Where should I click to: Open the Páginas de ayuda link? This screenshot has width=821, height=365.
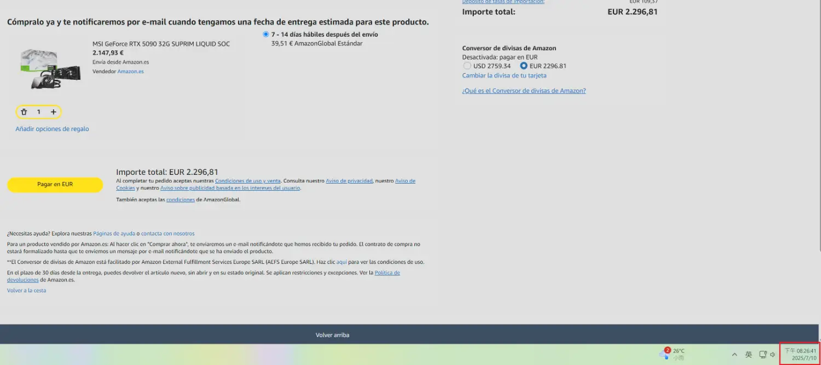pyautogui.click(x=113, y=233)
